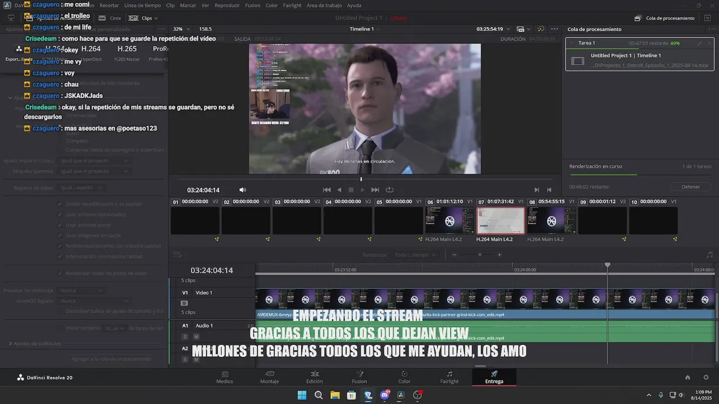Image resolution: width=719 pixels, height=404 pixels.
Task: Toggle bypass color grades icon in viewer
Action: click(x=540, y=29)
